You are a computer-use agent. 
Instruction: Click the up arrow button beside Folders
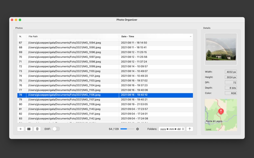pos(190,129)
